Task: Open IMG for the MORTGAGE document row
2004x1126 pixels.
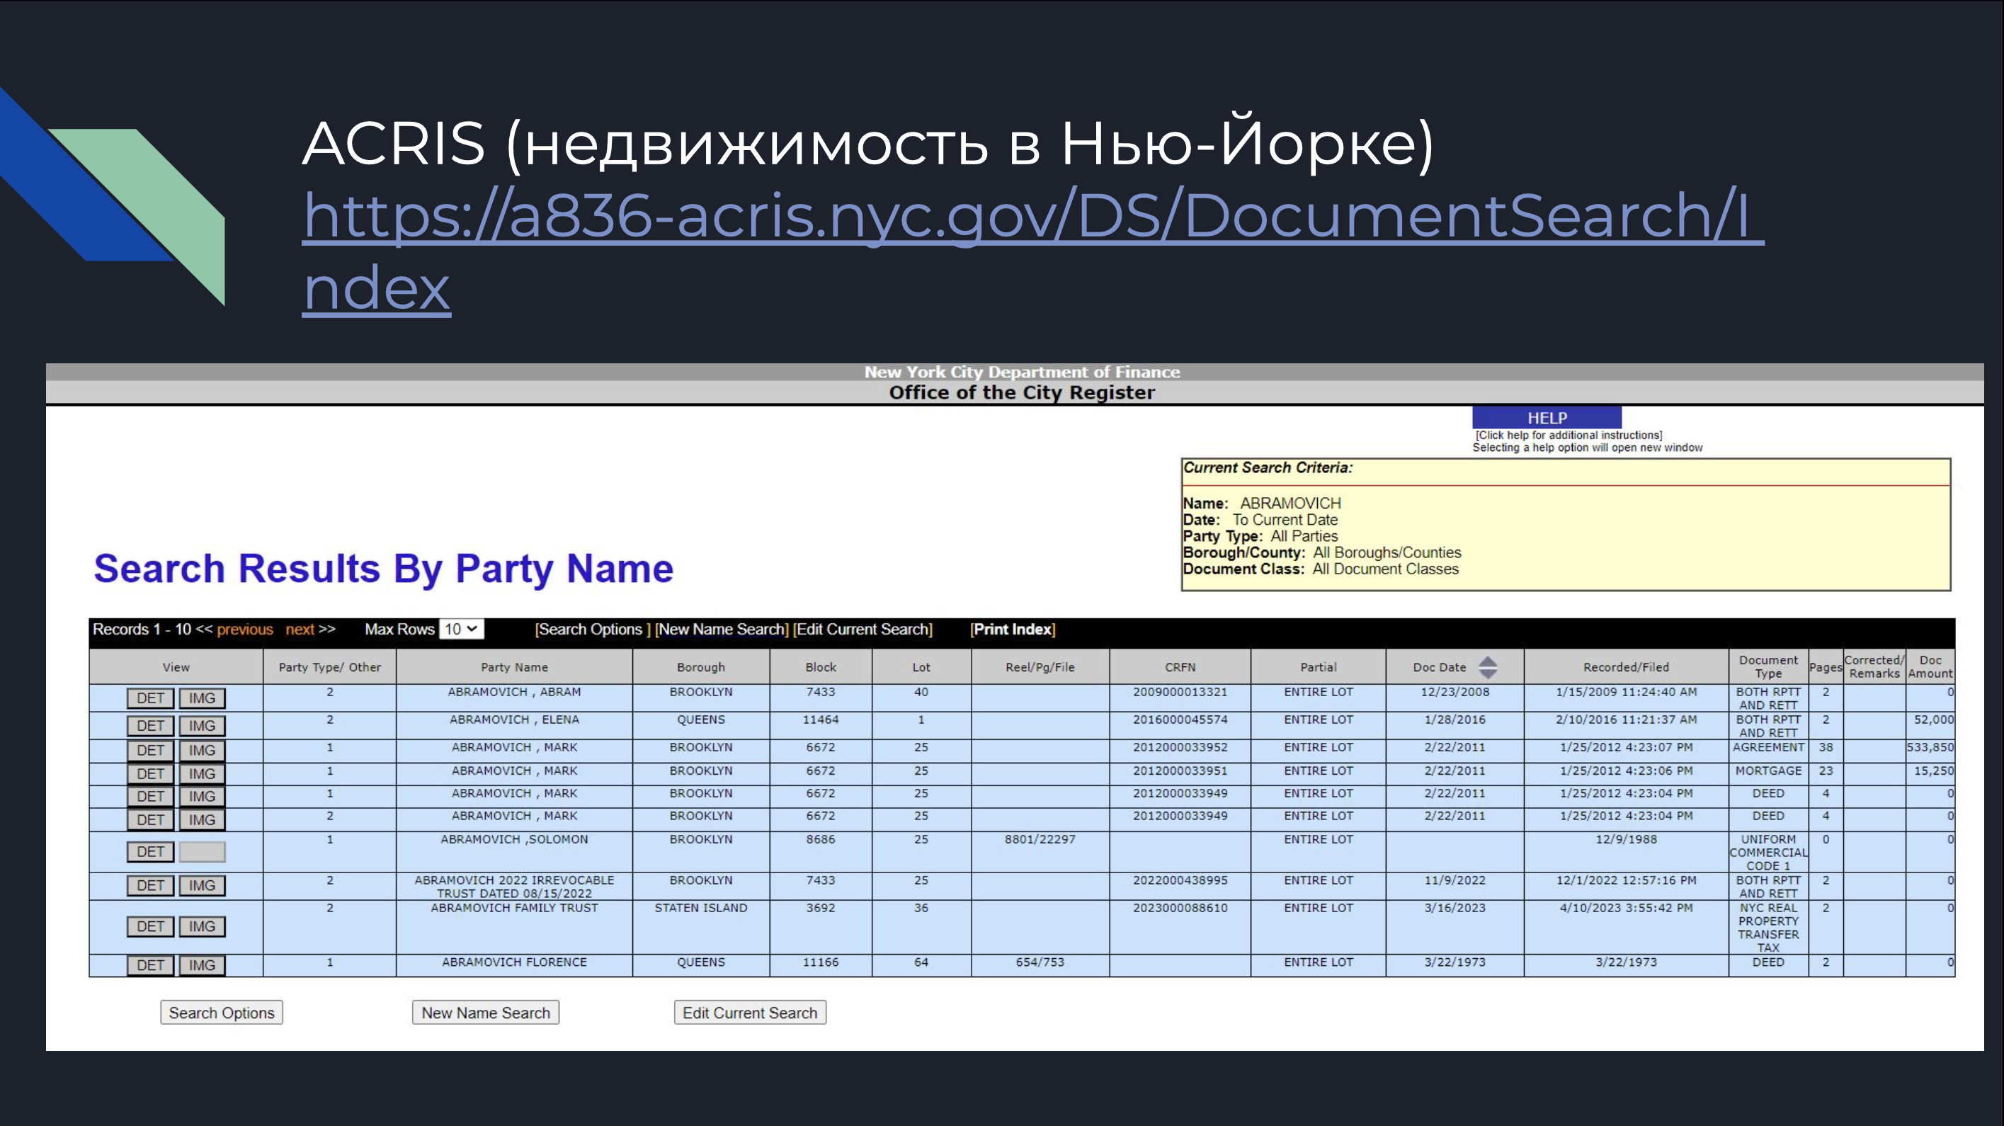Action: click(x=203, y=773)
